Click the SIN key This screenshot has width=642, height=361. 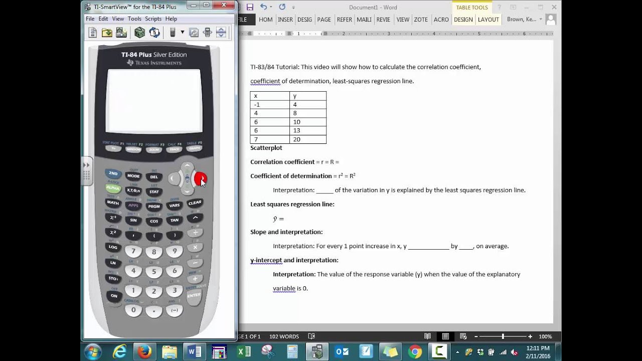[x=133, y=220]
